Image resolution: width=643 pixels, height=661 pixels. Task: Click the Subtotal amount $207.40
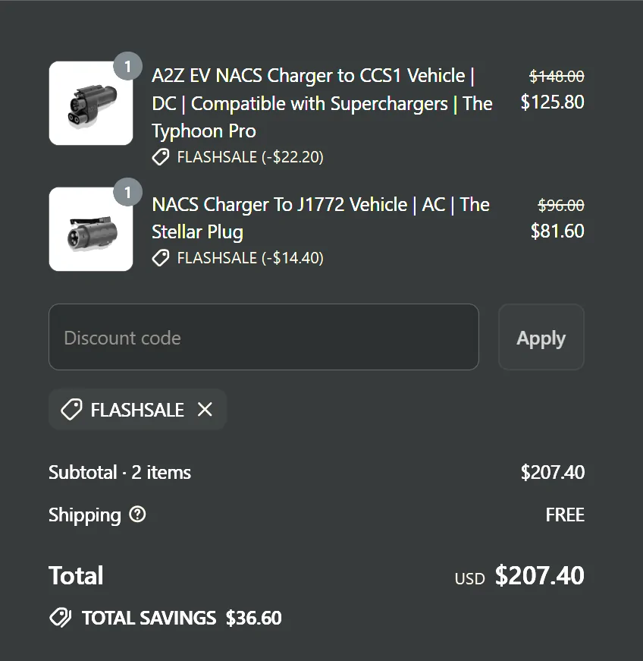point(552,472)
